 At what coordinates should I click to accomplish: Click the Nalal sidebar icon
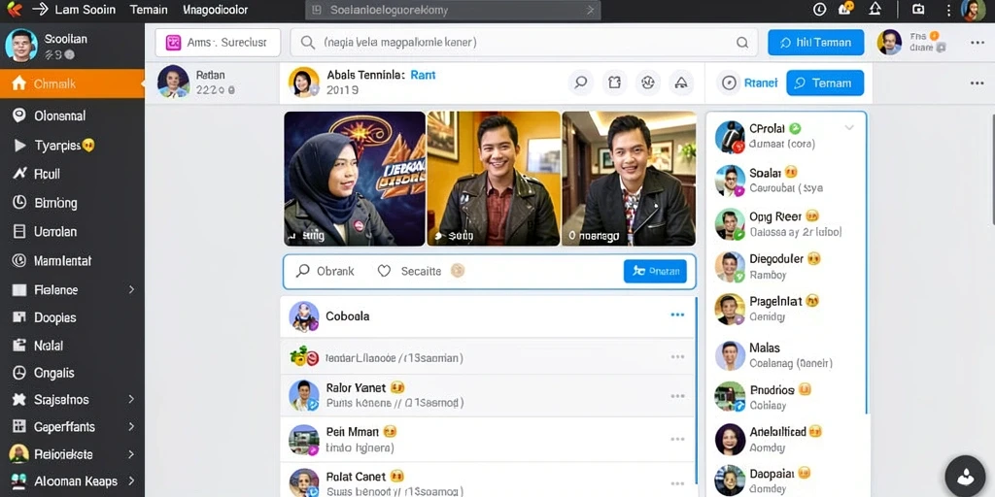19,346
